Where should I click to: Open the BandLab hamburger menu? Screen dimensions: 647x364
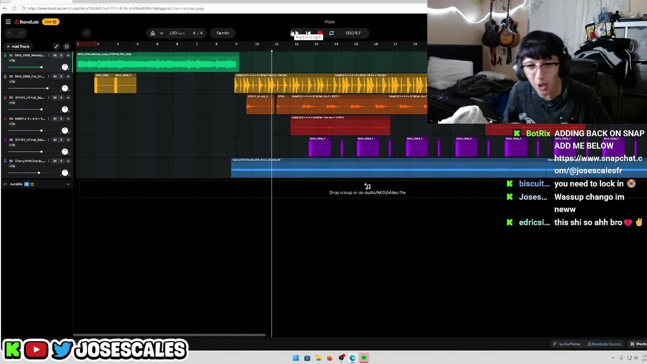point(8,22)
